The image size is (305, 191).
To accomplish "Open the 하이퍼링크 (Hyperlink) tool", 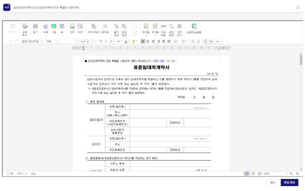I will coord(94,28).
